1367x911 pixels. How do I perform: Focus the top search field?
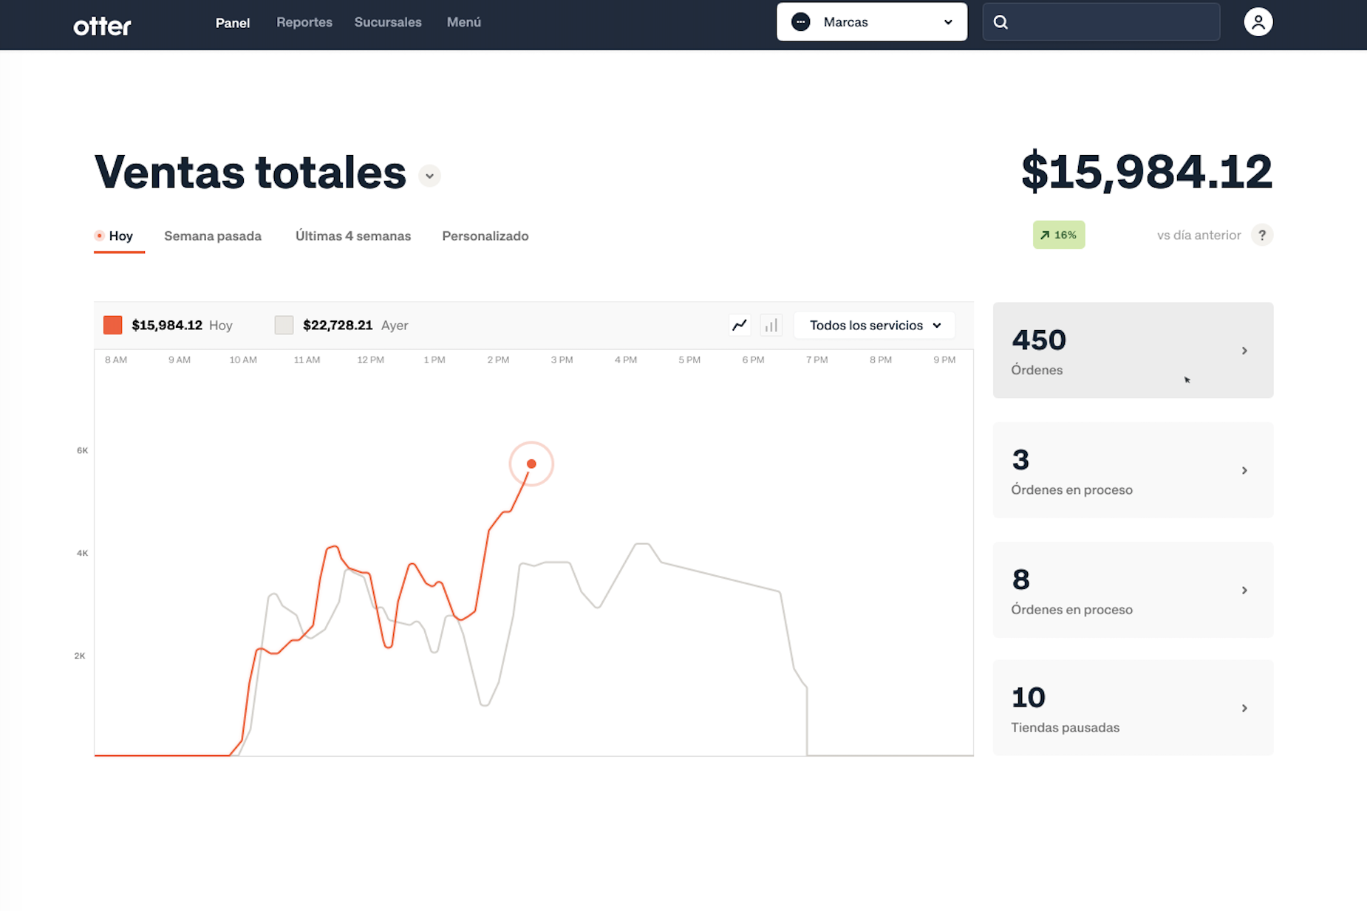1101,22
